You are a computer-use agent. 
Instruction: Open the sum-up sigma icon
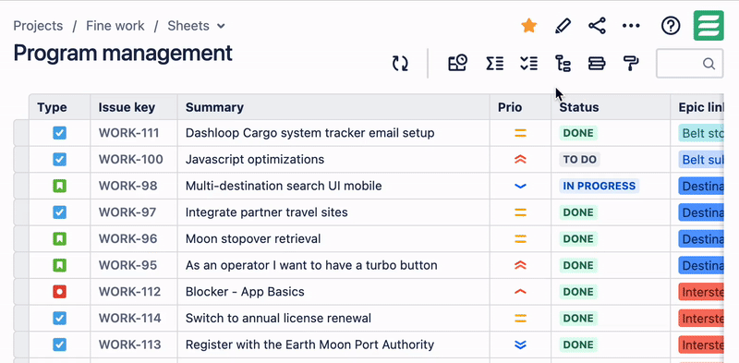pyautogui.click(x=495, y=63)
